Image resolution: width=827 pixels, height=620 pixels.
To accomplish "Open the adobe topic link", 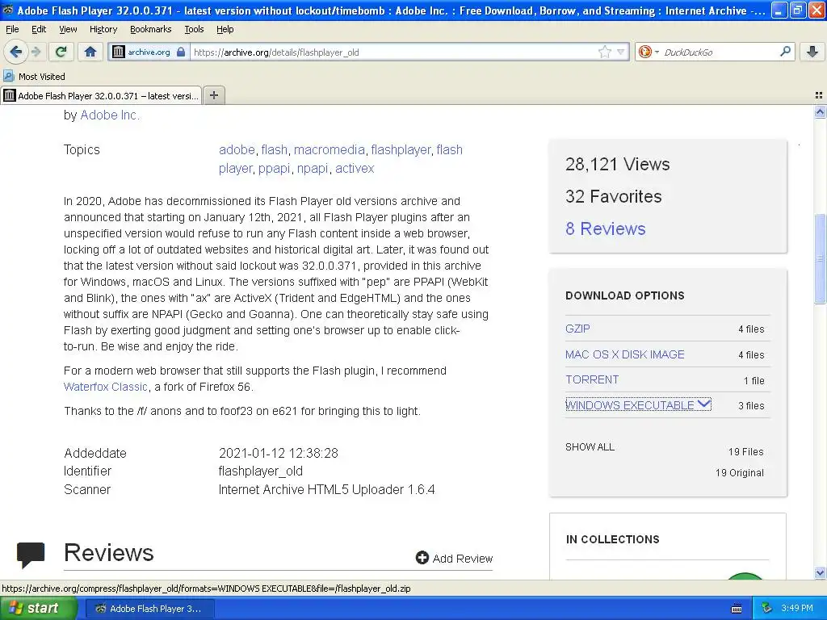I will pyautogui.click(x=237, y=149).
